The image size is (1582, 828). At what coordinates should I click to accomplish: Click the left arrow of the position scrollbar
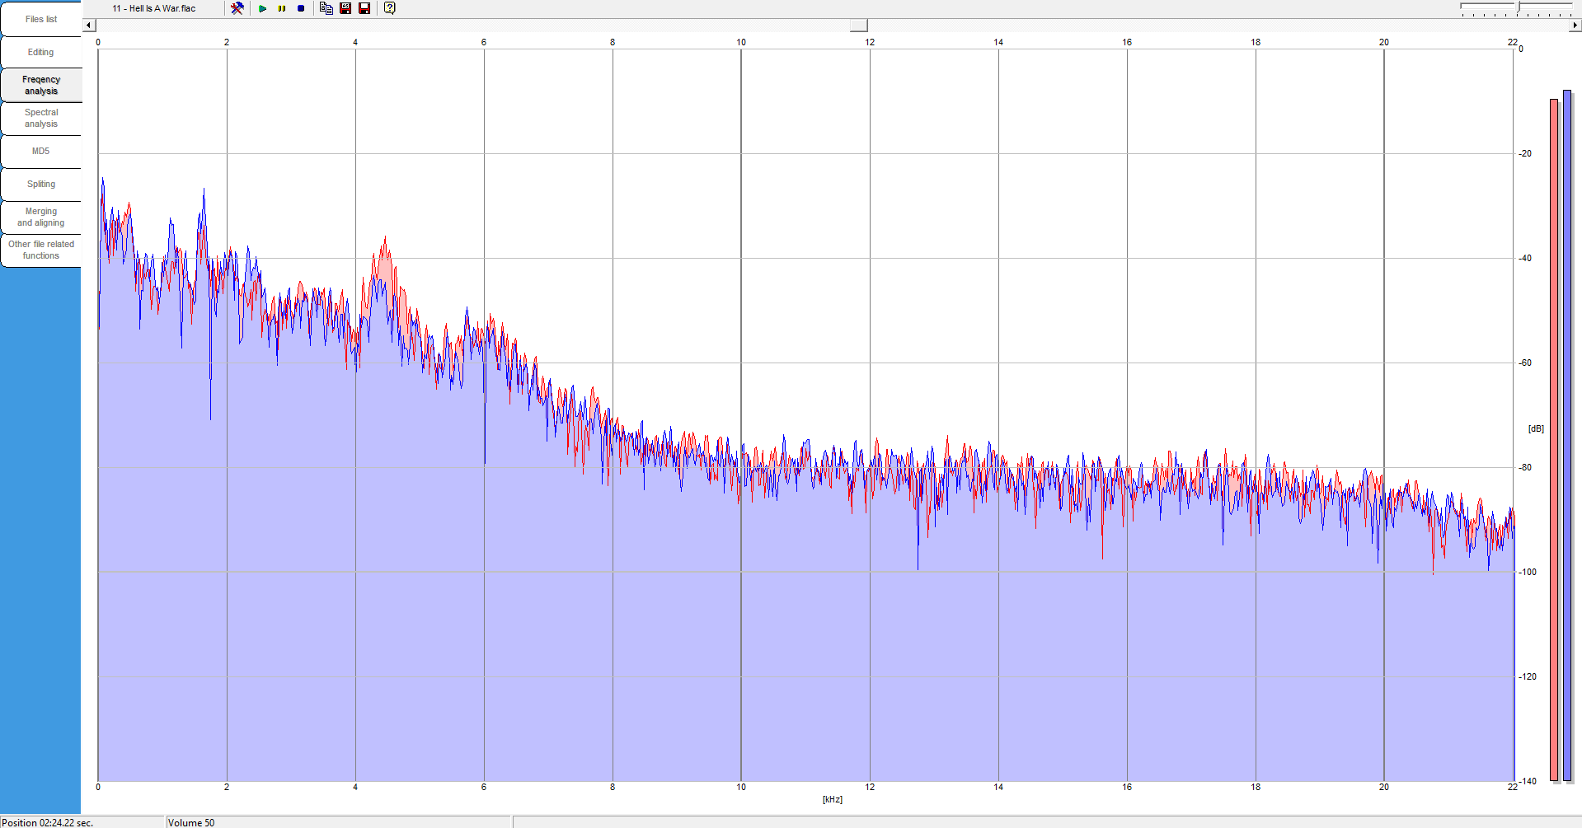coord(89,26)
